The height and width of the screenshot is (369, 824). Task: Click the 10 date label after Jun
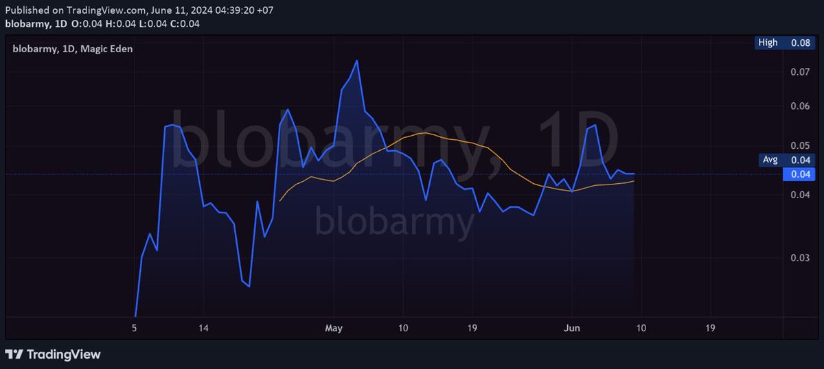pyautogui.click(x=641, y=328)
